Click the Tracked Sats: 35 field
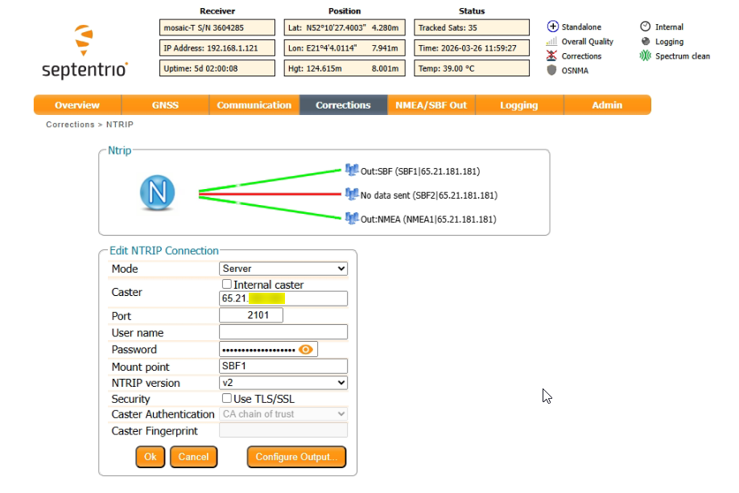The height and width of the screenshot is (493, 739). pyautogui.click(x=472, y=28)
